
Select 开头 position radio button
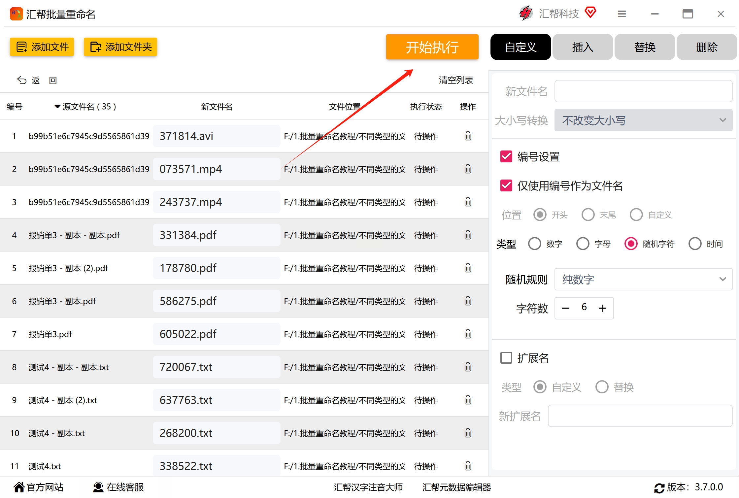click(540, 215)
